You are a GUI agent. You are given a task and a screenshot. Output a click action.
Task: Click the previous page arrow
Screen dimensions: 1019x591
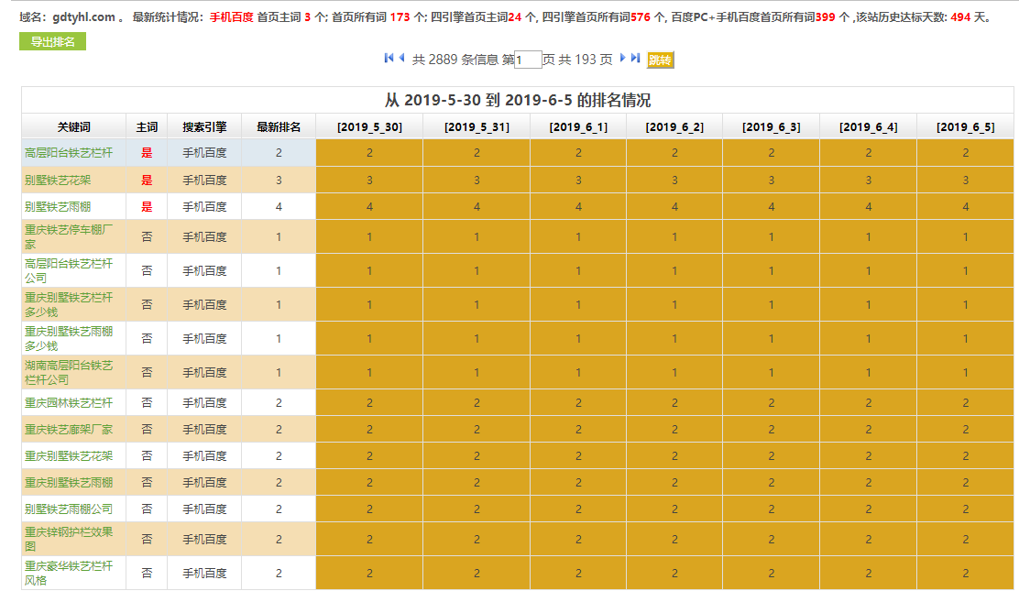(401, 59)
